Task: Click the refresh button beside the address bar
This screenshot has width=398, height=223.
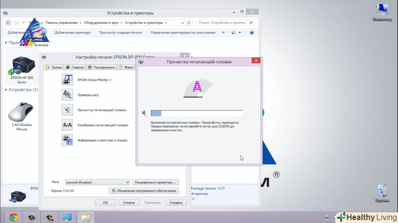Action: pyautogui.click(x=190, y=23)
